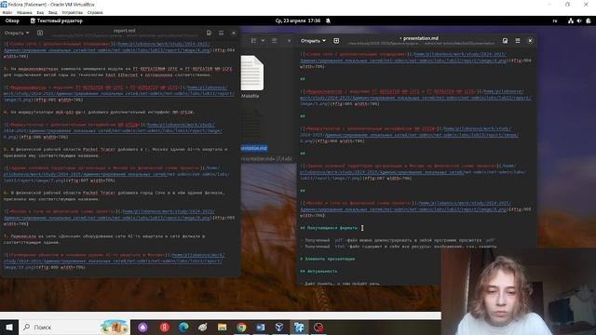Image resolution: width=596 pixels, height=335 pixels.
Task: Open the VirtualBox Справка menu
Action: pos(95,12)
